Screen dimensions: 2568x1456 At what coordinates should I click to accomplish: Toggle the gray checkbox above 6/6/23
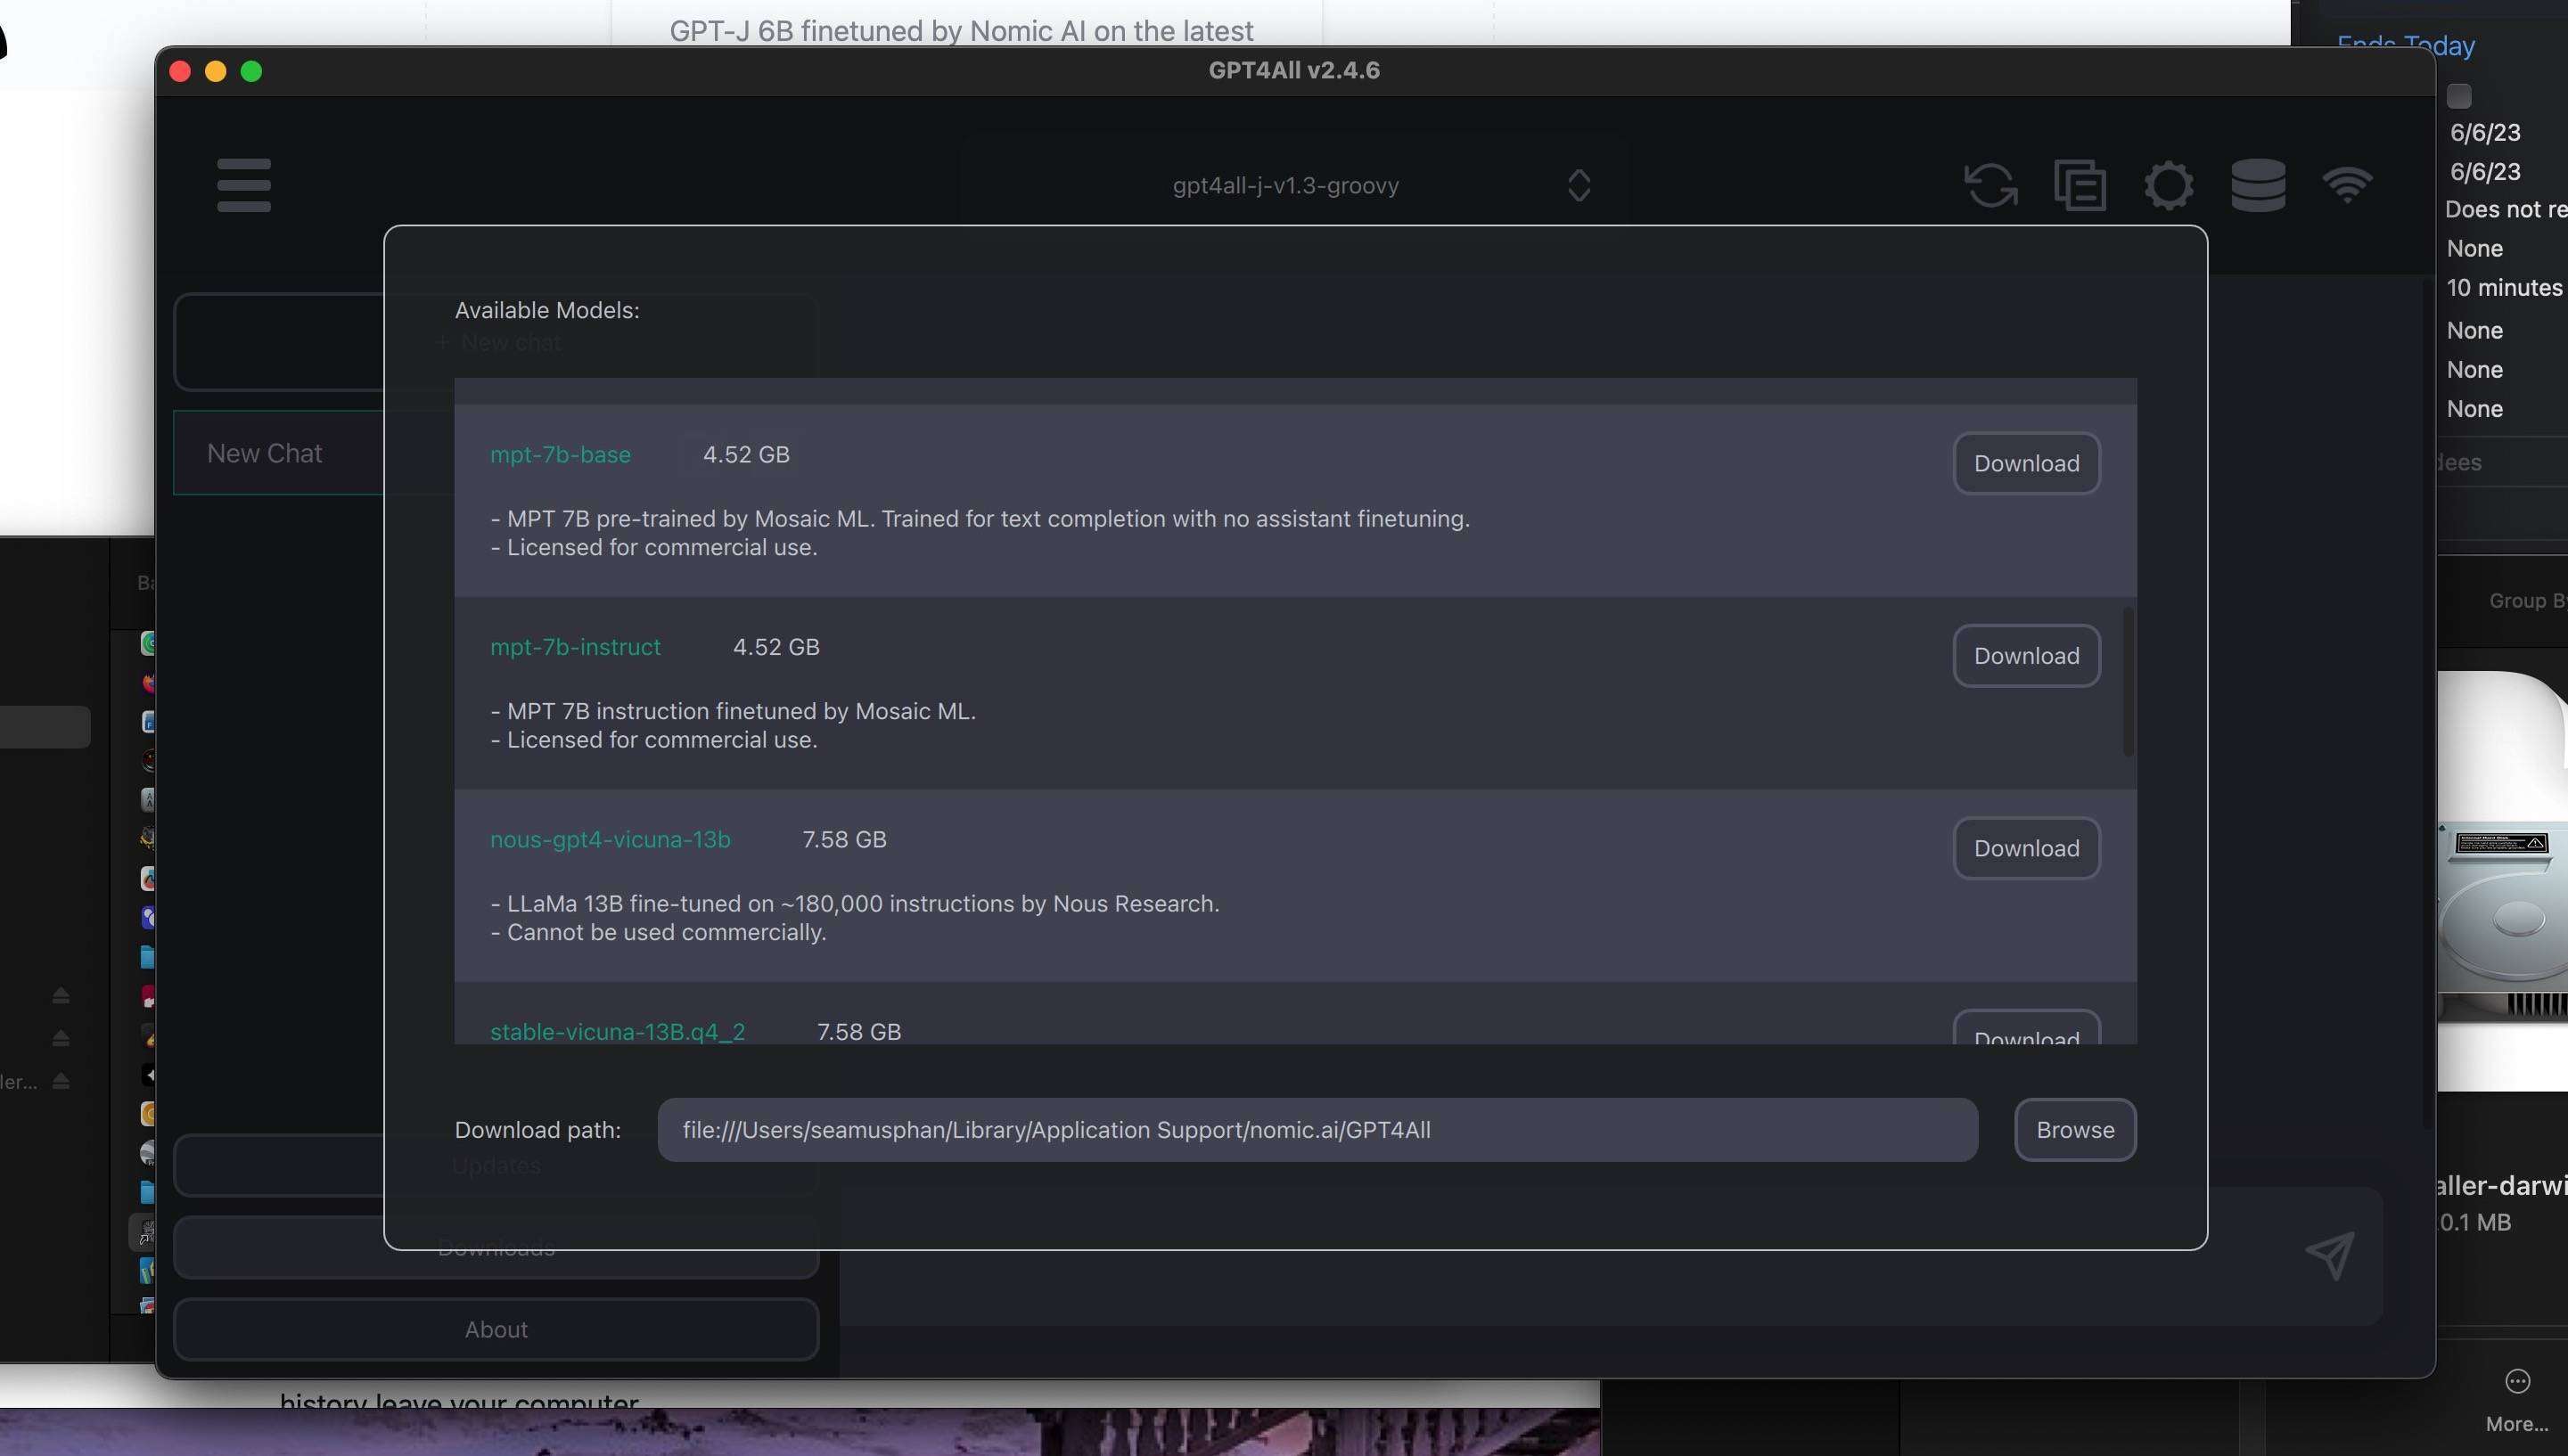[x=2458, y=96]
